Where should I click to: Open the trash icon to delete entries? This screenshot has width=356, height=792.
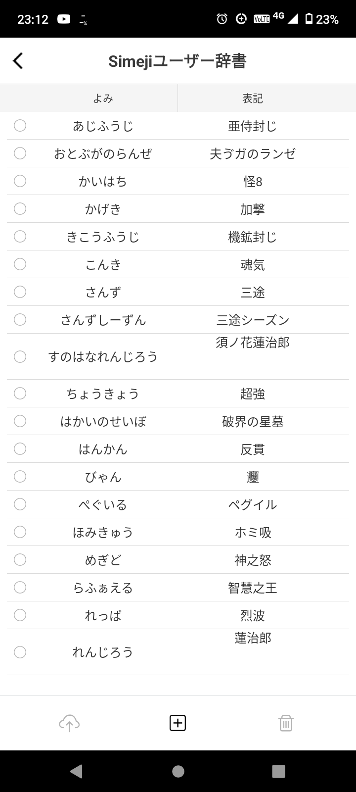point(287,723)
